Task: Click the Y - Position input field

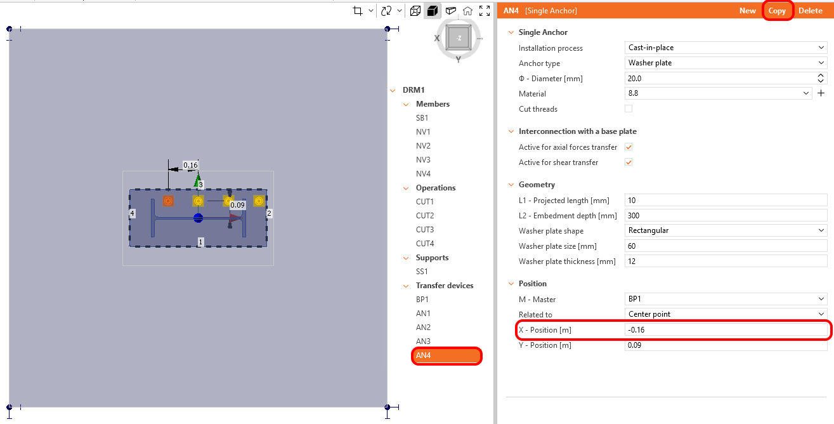Action: [x=726, y=345]
